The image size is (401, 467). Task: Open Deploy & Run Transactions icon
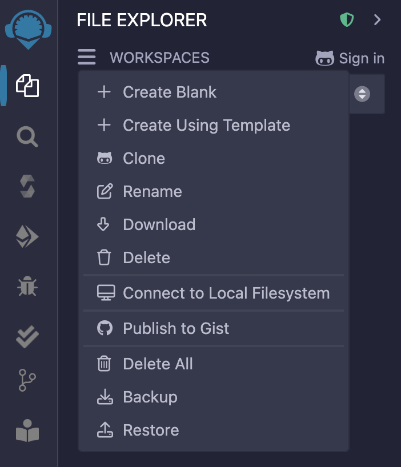click(27, 237)
